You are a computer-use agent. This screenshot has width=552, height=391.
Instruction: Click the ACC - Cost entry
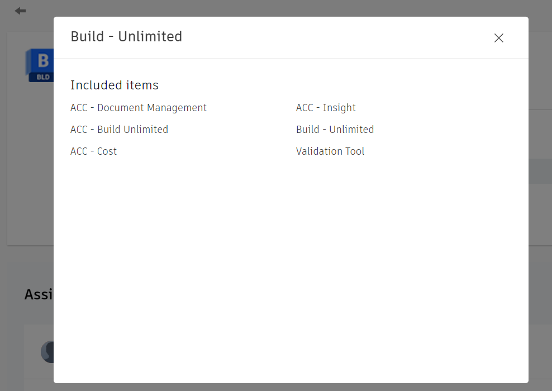click(93, 151)
